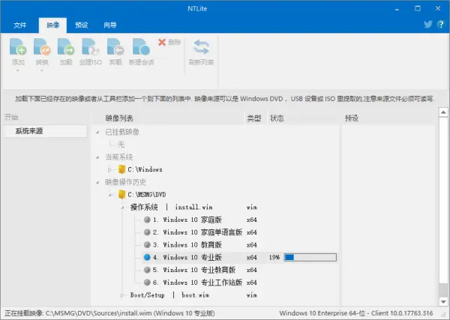Click the blue circle for Windows 10 专业版

pyautogui.click(x=147, y=257)
